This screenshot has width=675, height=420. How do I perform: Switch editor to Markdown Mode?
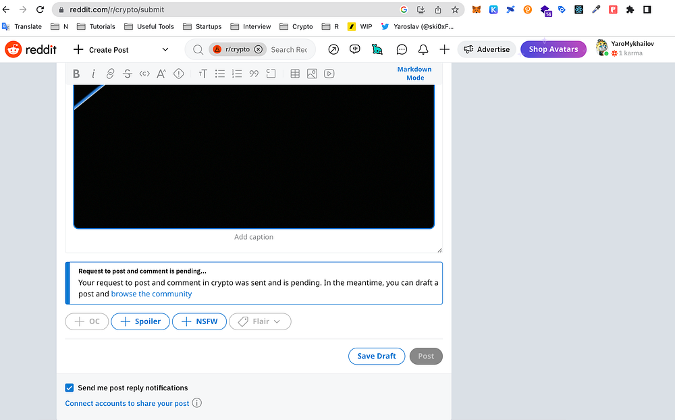414,74
